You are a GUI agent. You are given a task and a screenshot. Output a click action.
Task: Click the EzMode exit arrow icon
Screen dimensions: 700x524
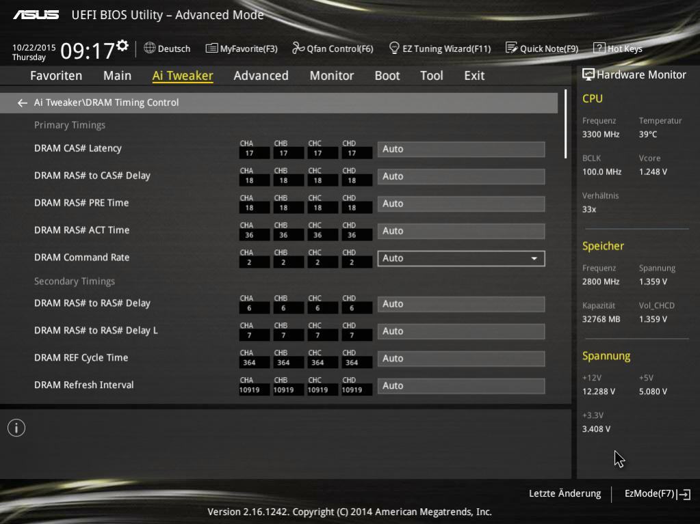(x=684, y=494)
